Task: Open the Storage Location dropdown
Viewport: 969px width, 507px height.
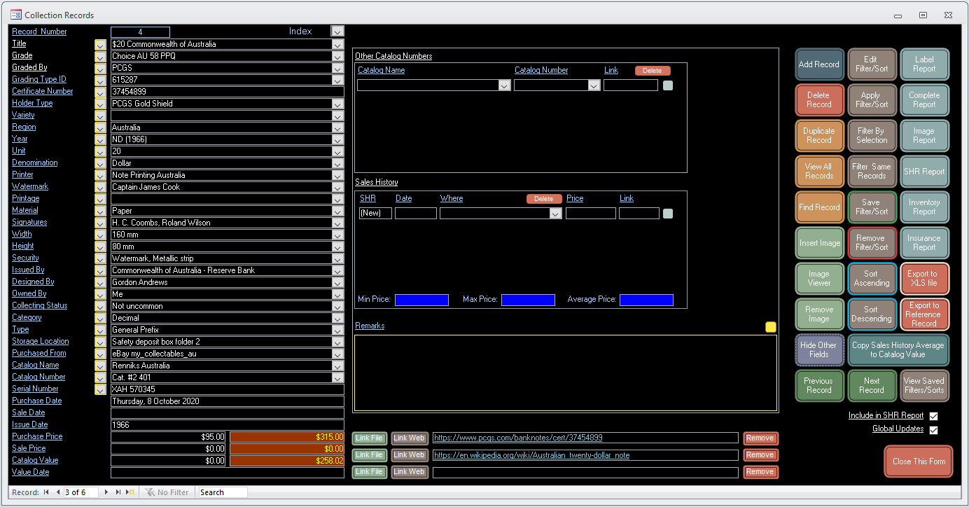Action: [338, 342]
